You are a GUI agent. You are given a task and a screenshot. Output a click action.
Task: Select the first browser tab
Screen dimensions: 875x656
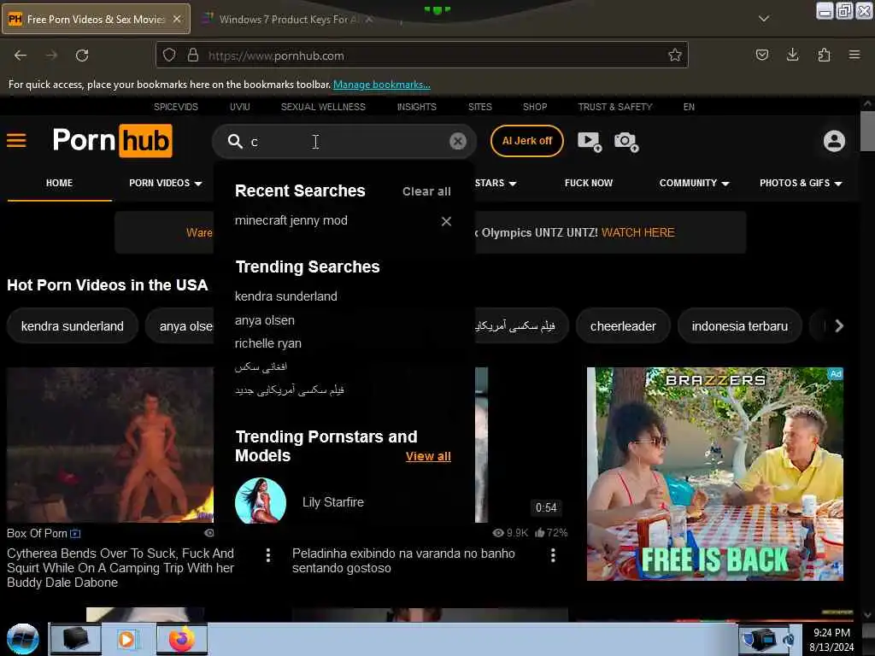[x=96, y=19]
